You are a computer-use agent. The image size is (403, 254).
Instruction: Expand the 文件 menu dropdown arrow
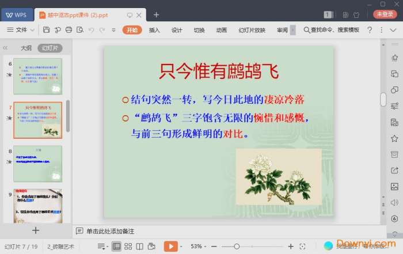[32, 30]
